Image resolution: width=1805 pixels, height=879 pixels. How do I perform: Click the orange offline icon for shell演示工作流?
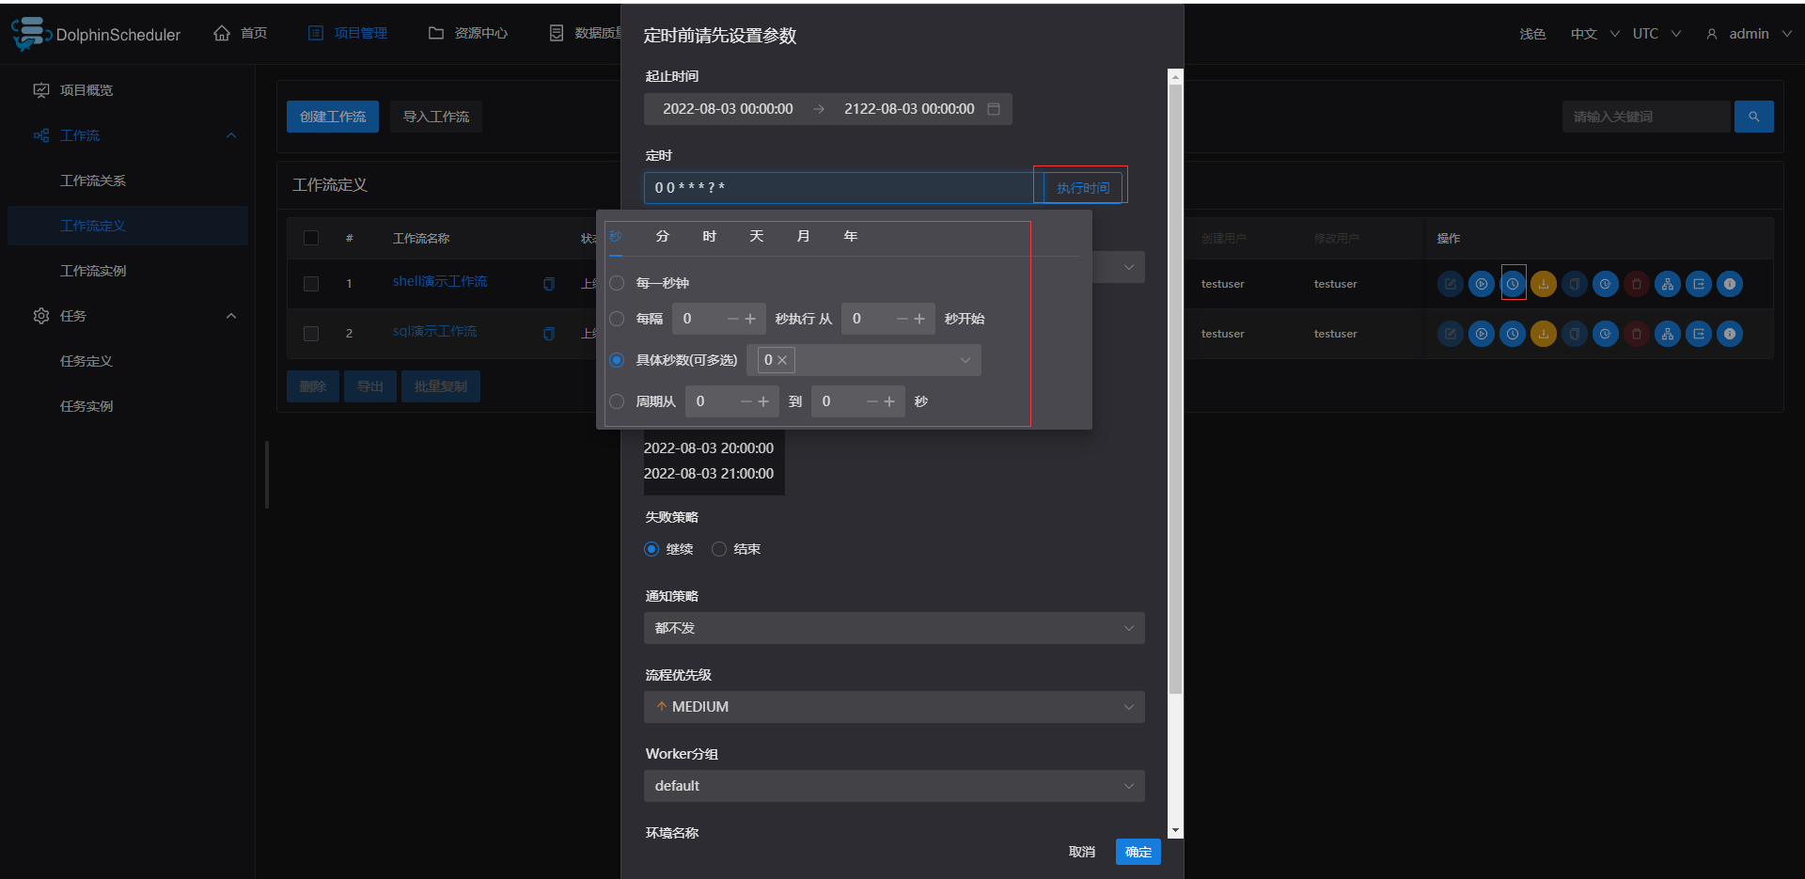pos(1544,284)
